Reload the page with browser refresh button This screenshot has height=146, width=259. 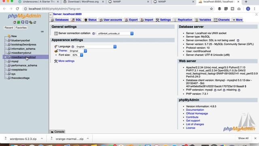pyautogui.click(x=17, y=9)
